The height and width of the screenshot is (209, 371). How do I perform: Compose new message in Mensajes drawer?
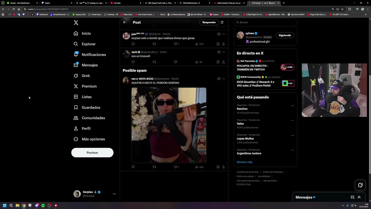352,197
